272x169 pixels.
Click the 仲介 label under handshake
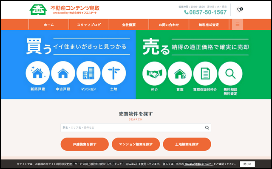154,90
